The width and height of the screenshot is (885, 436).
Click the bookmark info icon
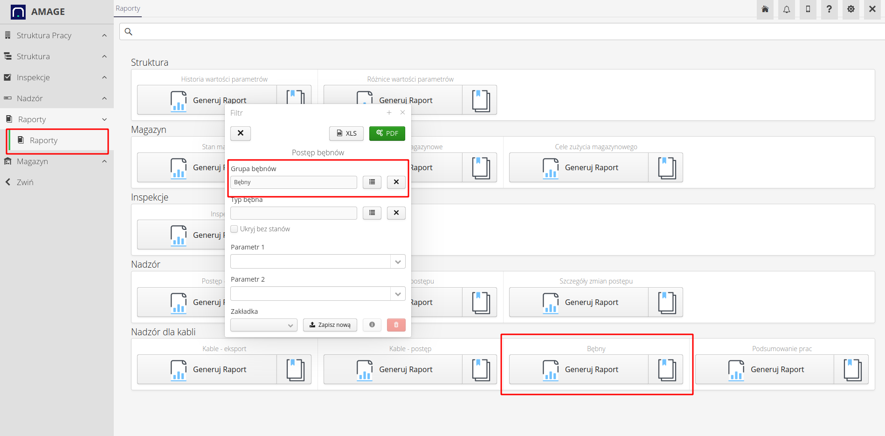click(372, 325)
